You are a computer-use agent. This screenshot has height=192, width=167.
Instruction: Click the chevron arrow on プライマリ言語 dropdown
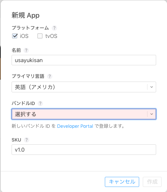(x=152, y=87)
